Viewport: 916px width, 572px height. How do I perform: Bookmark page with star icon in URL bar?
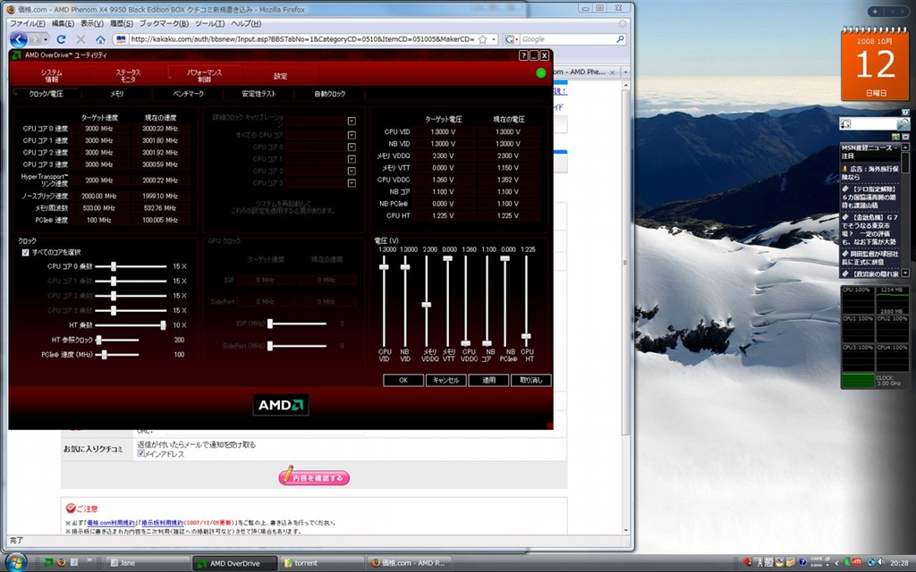[x=482, y=39]
